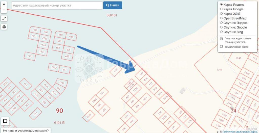Switch to Карта Google layer

pos(221,9)
